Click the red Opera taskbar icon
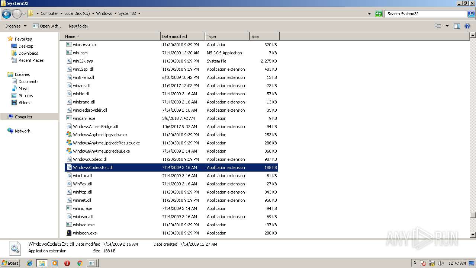The width and height of the screenshot is (476, 268). click(67, 263)
